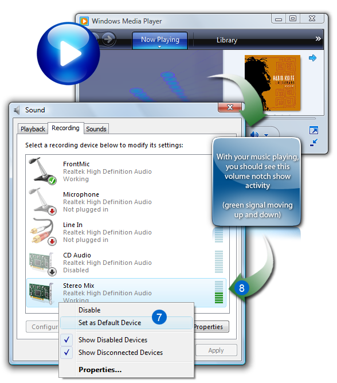Select the Microphone device icon
The height and width of the screenshot is (383, 337).
click(42, 201)
